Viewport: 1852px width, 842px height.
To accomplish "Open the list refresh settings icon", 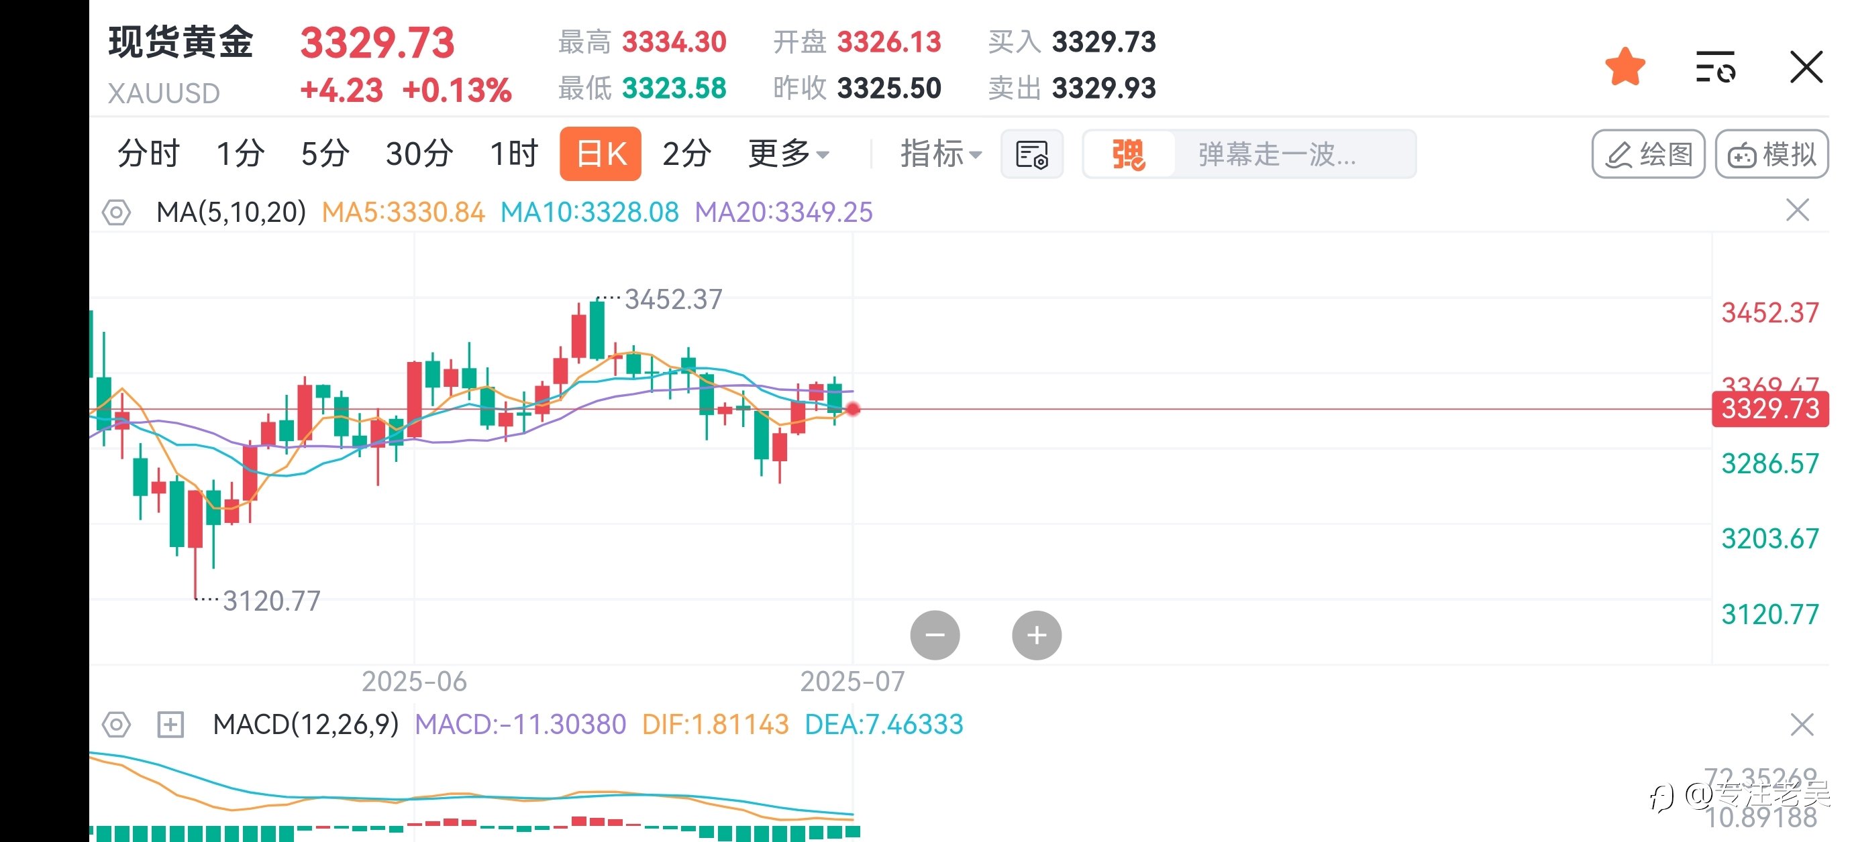I will tap(1715, 67).
